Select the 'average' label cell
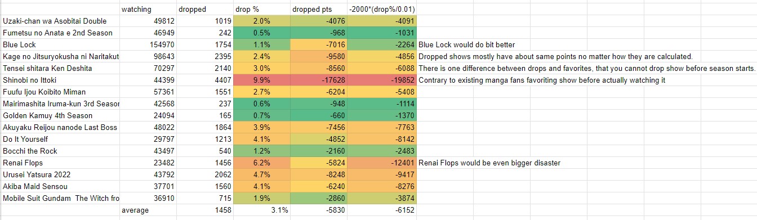 tap(148, 210)
